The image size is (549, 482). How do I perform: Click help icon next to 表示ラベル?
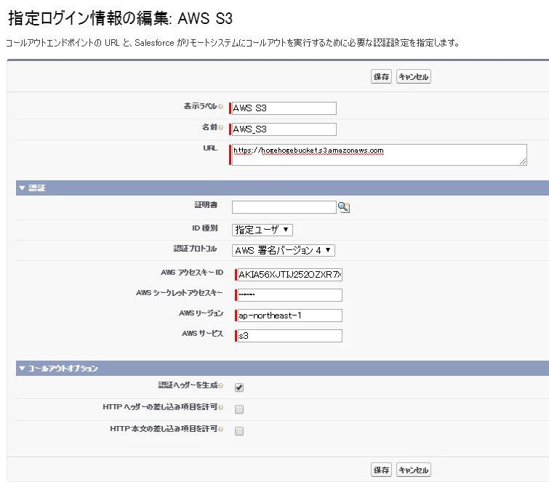pyautogui.click(x=220, y=106)
